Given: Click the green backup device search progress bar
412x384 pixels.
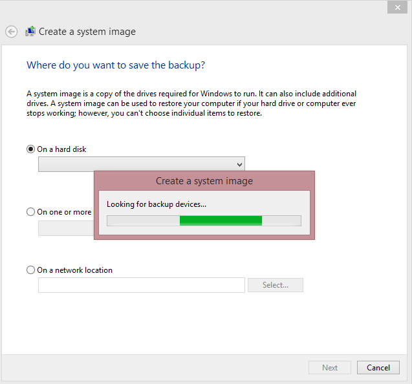Looking at the screenshot, I should pos(204,221).
